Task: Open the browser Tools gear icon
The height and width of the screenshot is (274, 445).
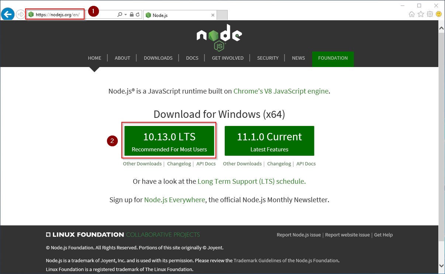Action: pos(430,14)
